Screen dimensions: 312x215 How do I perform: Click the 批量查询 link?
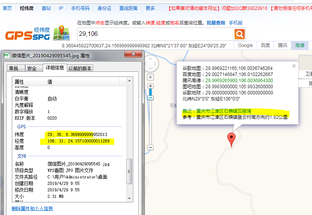[216, 23]
